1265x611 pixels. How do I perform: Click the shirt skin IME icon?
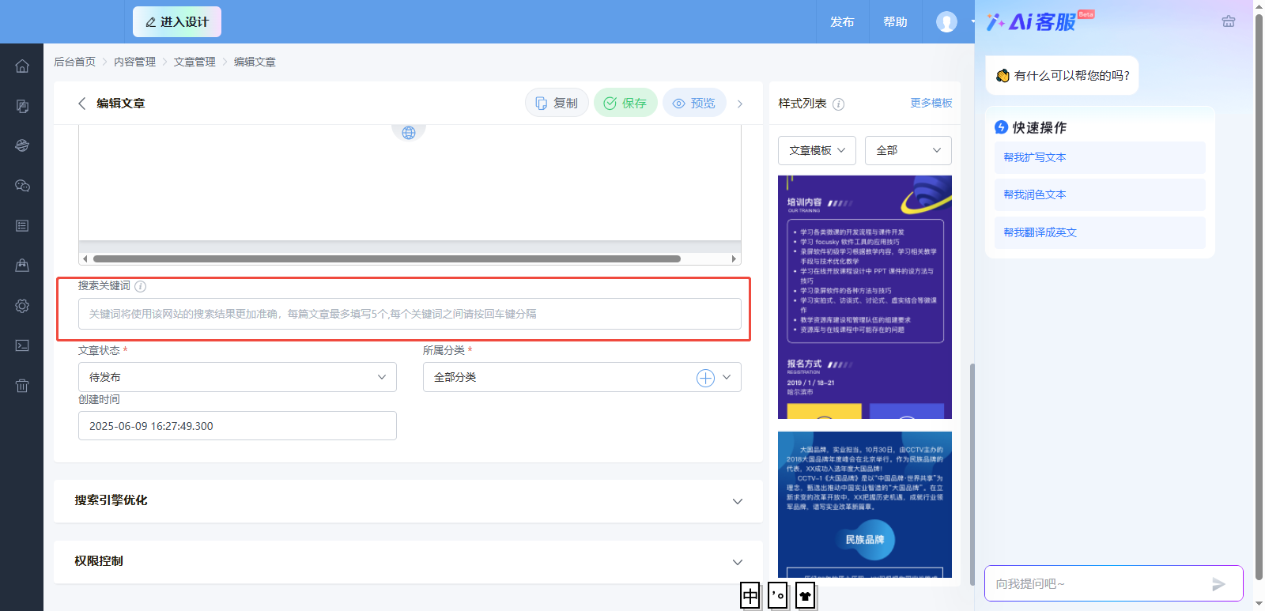(x=806, y=596)
